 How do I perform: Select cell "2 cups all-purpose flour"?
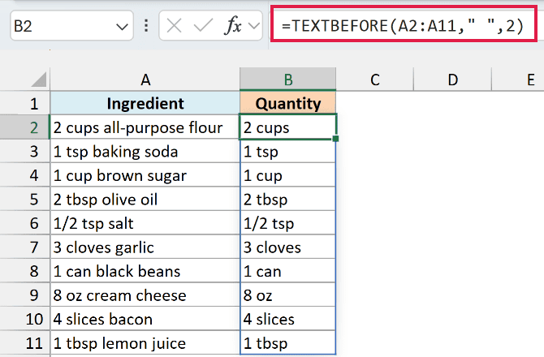coord(145,127)
